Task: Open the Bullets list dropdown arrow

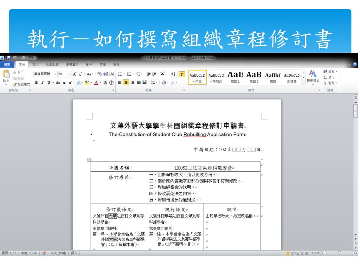Action: point(124,74)
